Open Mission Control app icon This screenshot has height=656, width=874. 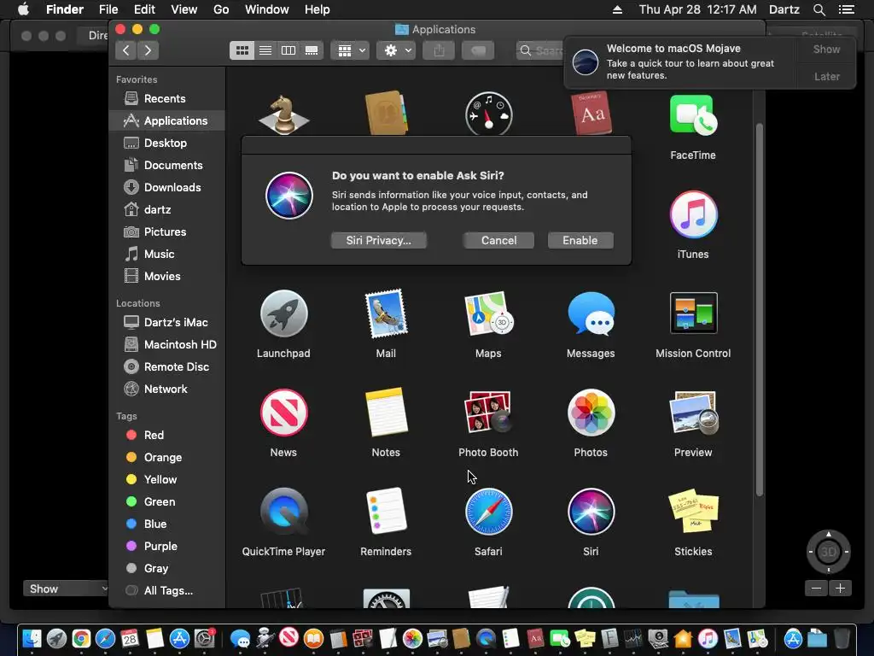693,313
